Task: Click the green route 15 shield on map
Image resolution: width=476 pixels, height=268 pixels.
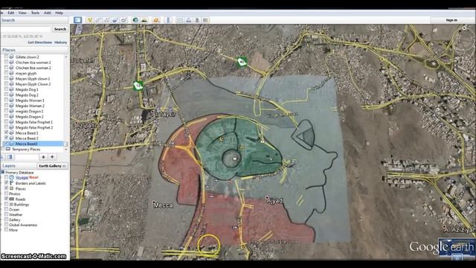Action: click(138, 86)
